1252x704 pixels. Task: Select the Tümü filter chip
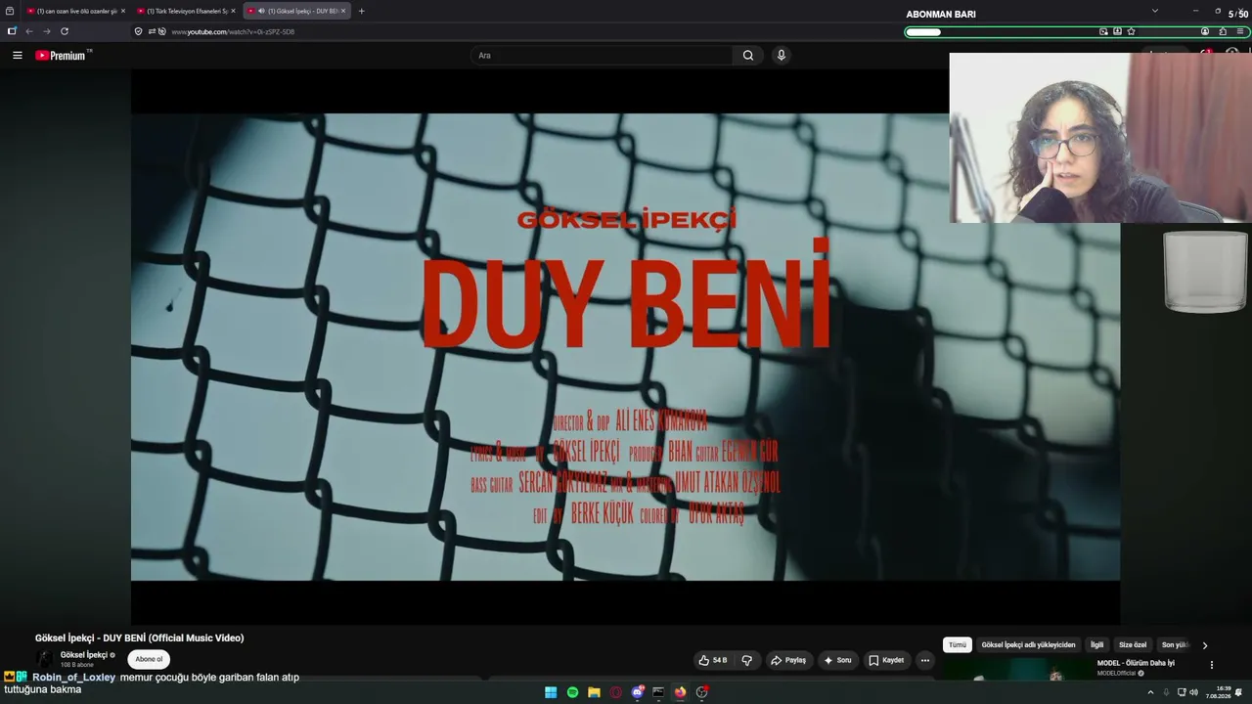[958, 645]
